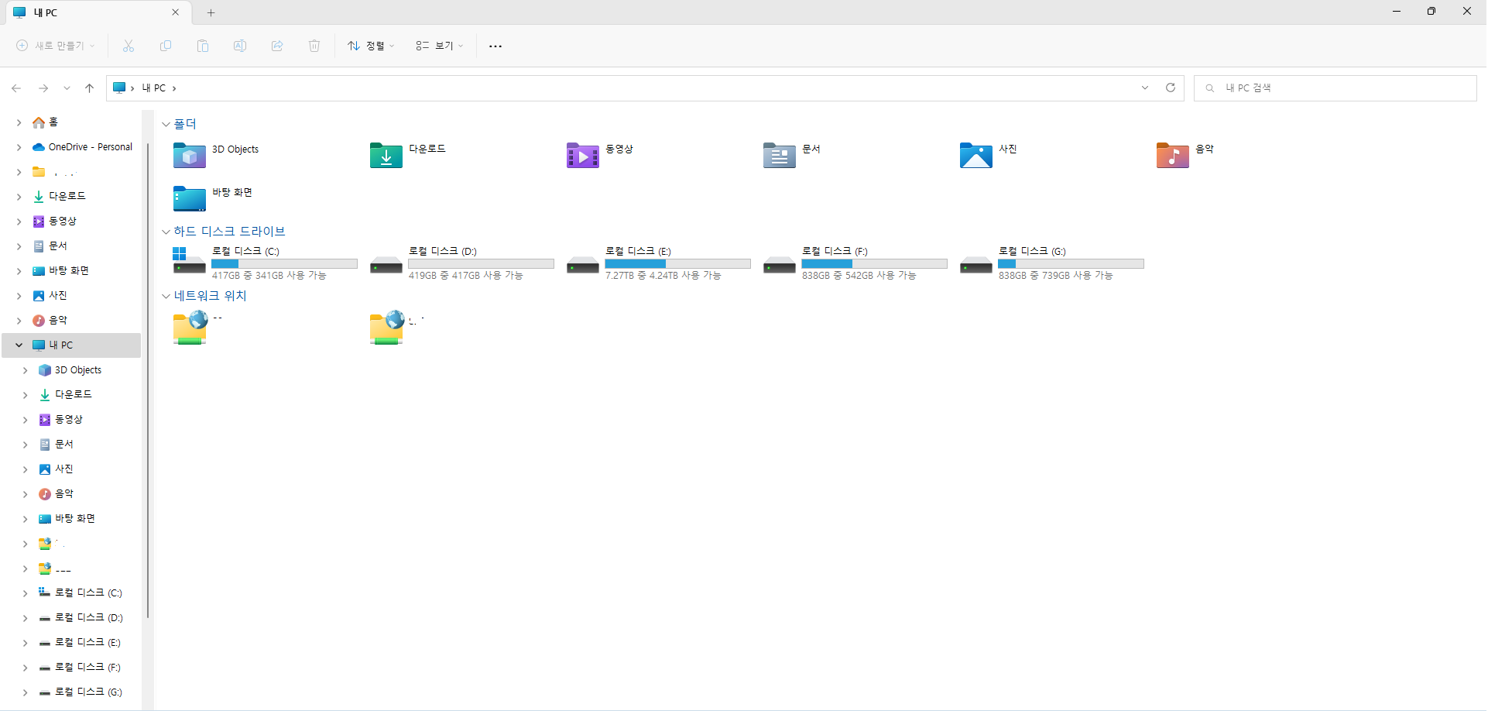
Task: Click the Copy icon in toolbar
Action: click(x=166, y=46)
